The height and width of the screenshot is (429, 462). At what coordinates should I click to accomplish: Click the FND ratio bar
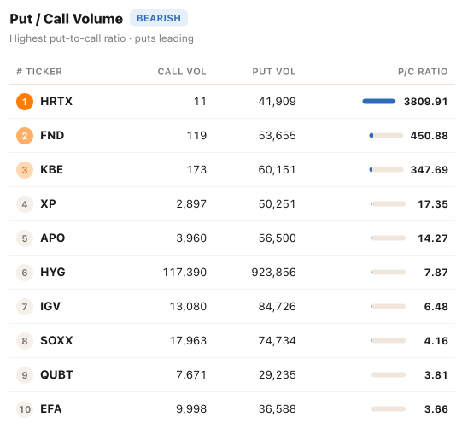[x=386, y=136]
